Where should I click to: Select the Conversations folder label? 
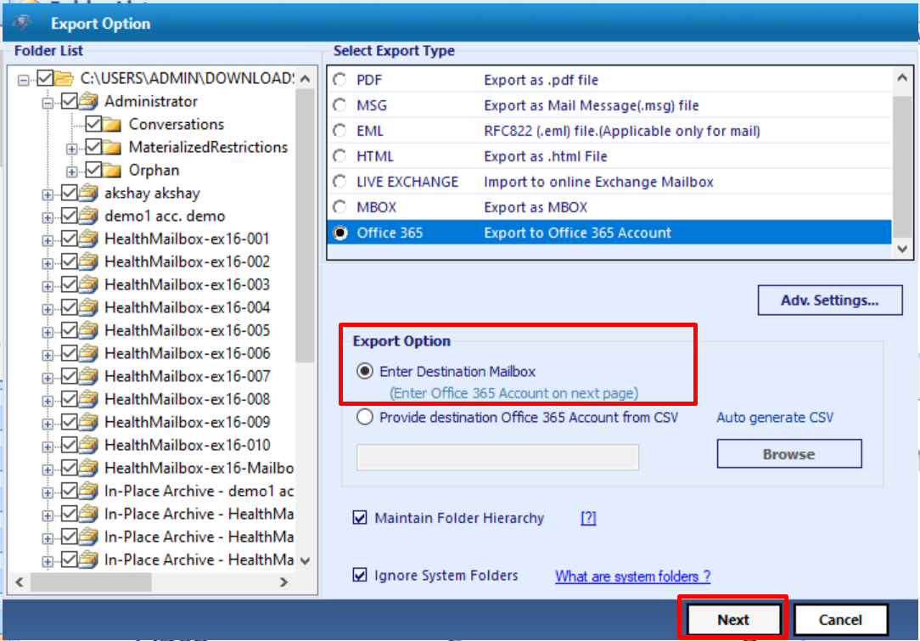pos(177,125)
